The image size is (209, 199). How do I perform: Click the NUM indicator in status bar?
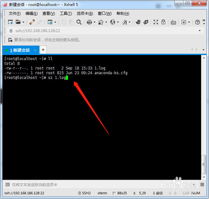[x=196, y=193]
